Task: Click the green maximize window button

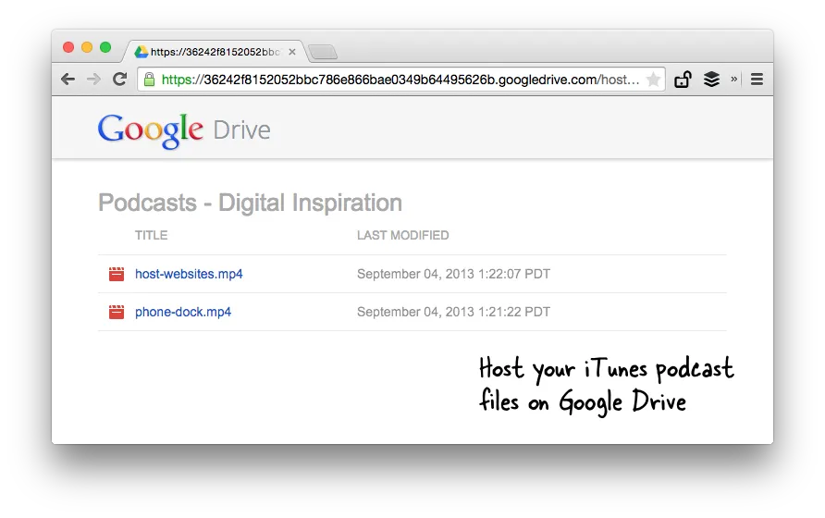Action: [x=105, y=47]
